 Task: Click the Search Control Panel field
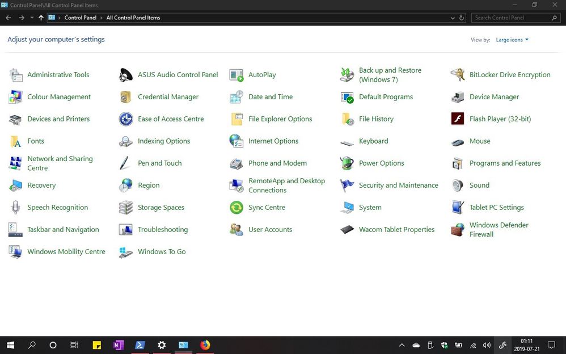pyautogui.click(x=516, y=18)
